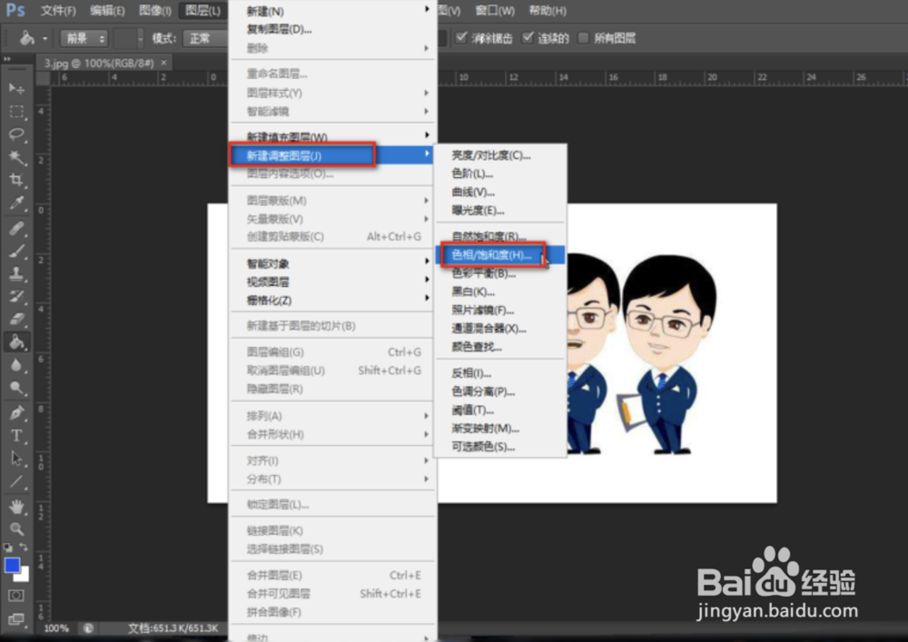Choose 反相(I) adjustment
Screen dimensions: 908x642
tap(499, 373)
